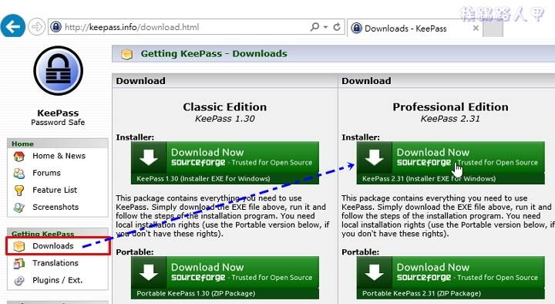Open a new blank browser tab
555x304 pixels.
[493, 29]
